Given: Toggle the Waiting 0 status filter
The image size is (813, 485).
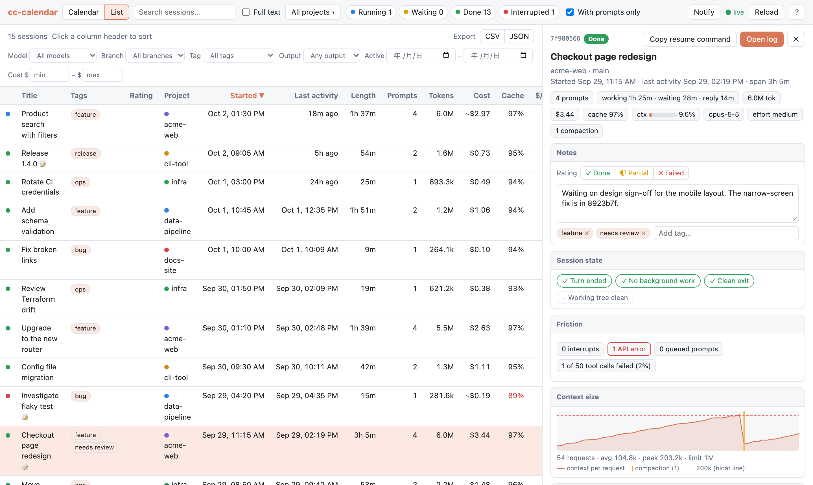Looking at the screenshot, I should click(x=423, y=12).
